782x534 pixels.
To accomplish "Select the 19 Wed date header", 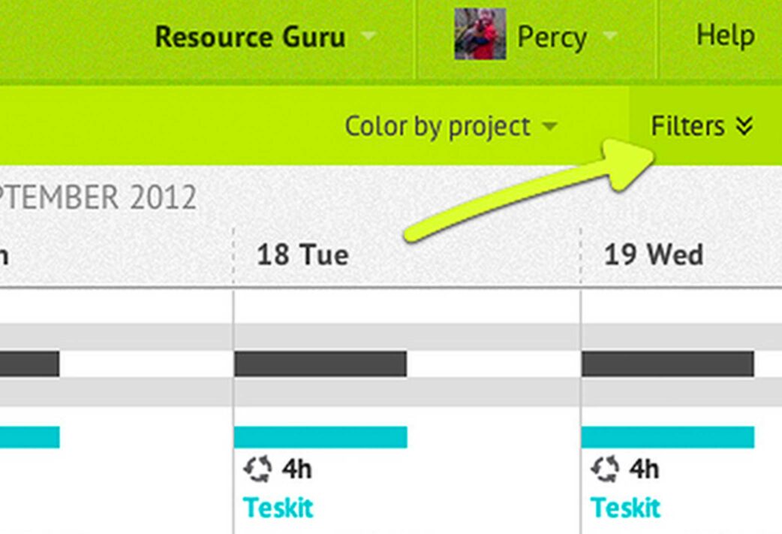I will pyautogui.click(x=654, y=255).
